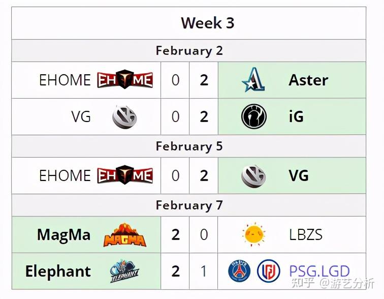The height and width of the screenshot is (299, 384).
Task: Click the Week 3 table header
Action: click(x=207, y=23)
